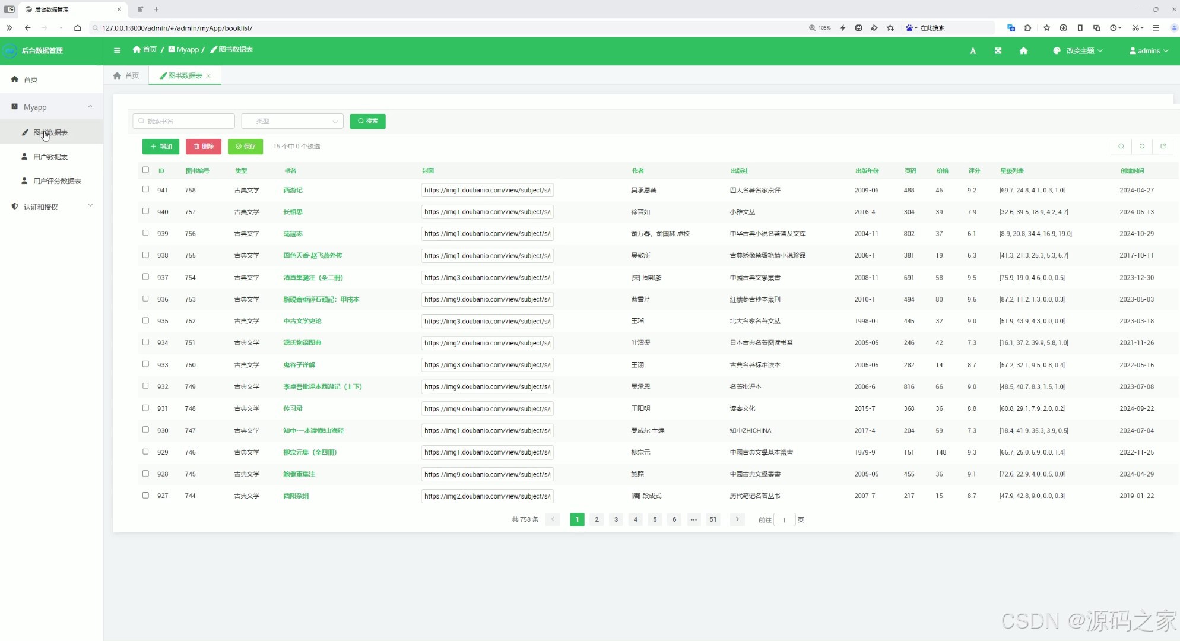Click the table export icon

pos(1163,146)
